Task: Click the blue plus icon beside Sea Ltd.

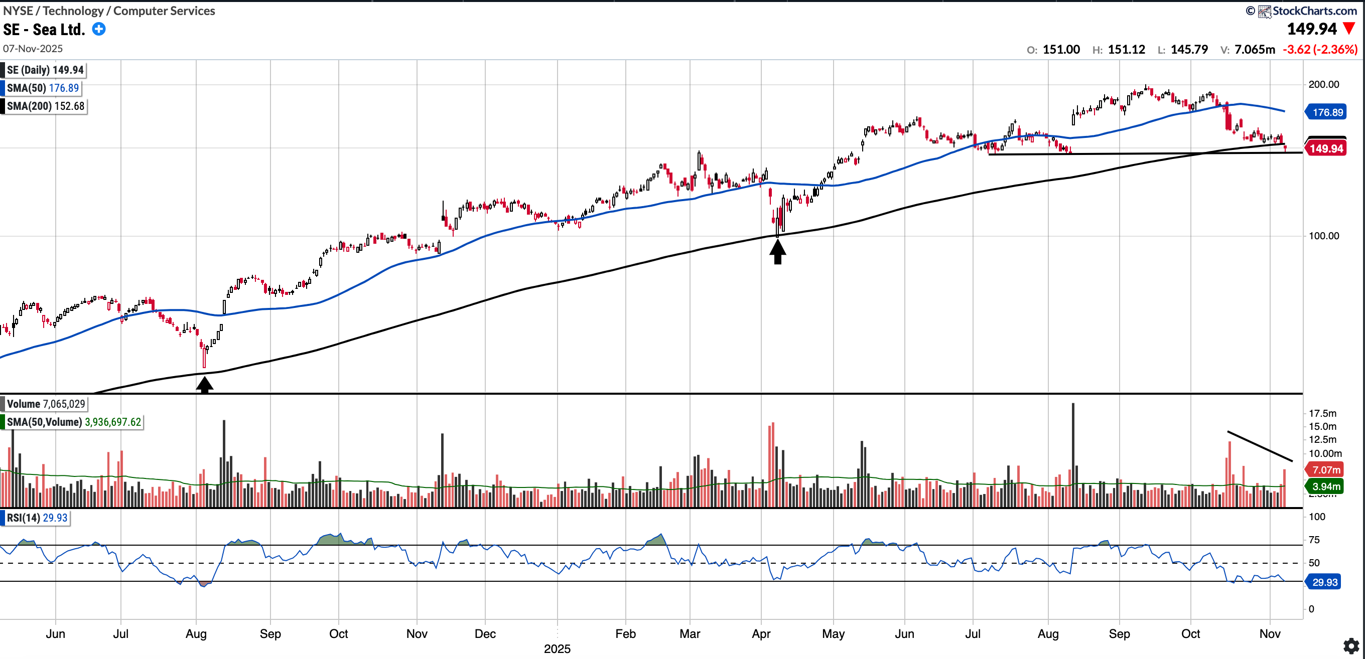Action: click(98, 29)
